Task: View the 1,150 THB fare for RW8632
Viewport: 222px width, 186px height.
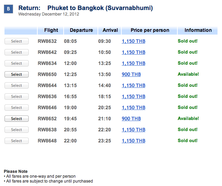Action: (x=133, y=41)
